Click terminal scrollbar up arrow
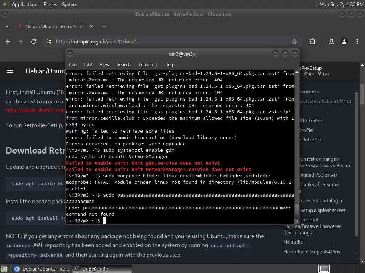 pyautogui.click(x=297, y=72)
